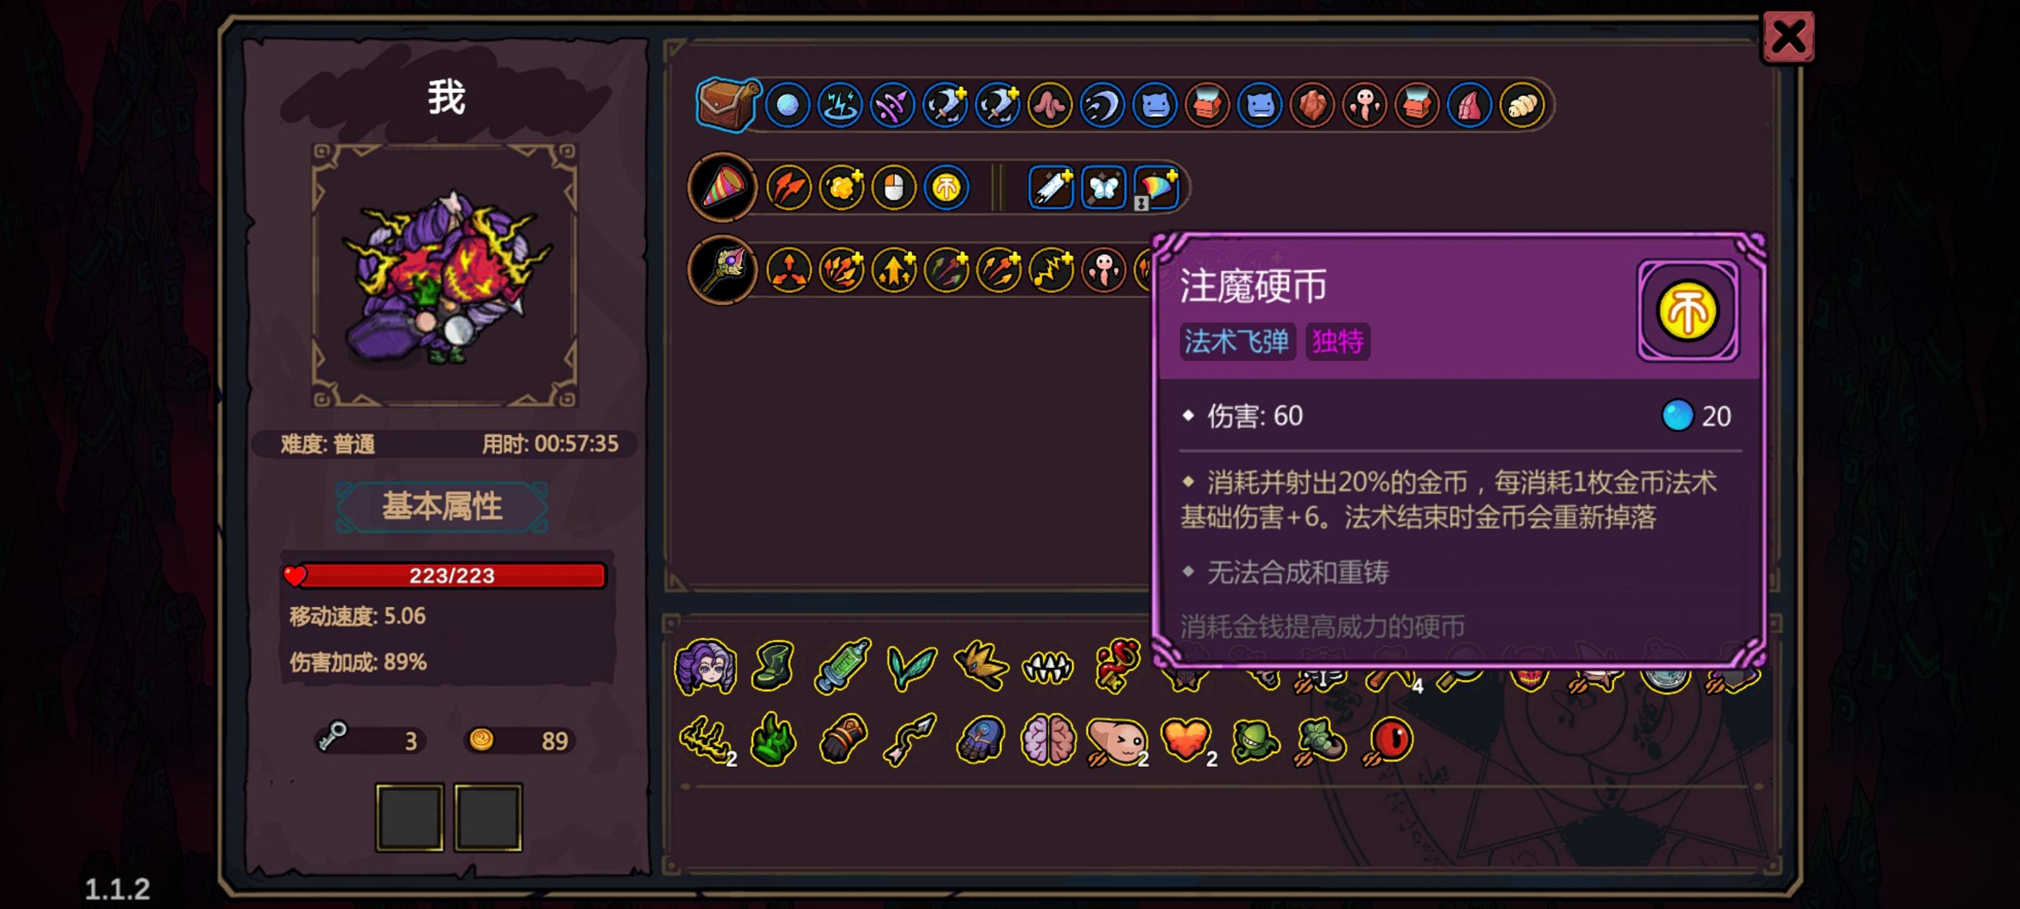Select the green boot relic
Image resolution: width=2020 pixels, height=909 pixels.
coord(774,666)
